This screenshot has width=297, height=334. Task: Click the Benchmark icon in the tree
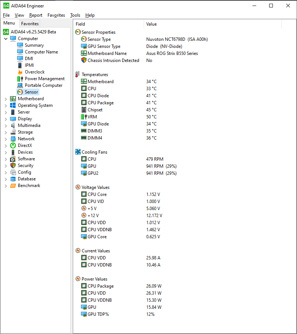13,186
